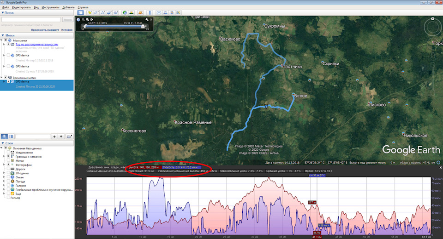
Task: Open the ruler measuring tool
Action: click(x=150, y=13)
